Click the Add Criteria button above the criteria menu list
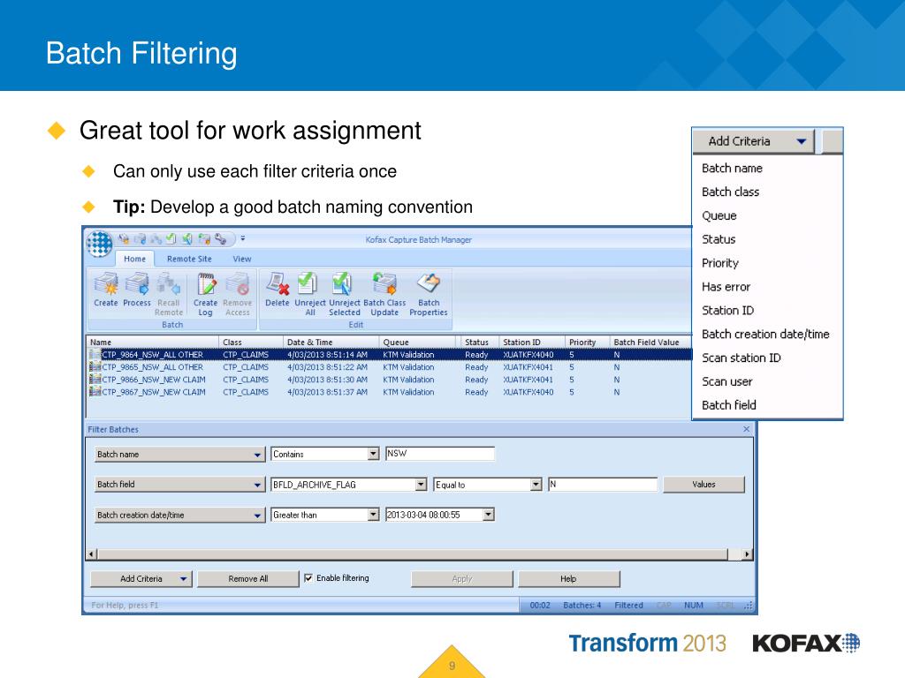 pos(753,141)
